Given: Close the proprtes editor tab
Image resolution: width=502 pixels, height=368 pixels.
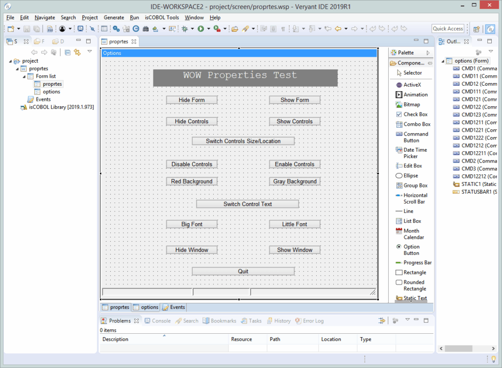Looking at the screenshot, I should tap(134, 42).
